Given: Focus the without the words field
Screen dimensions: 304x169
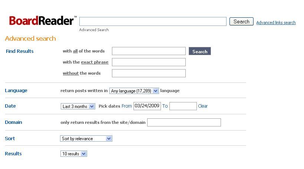Looking at the screenshot, I should coord(149,73).
